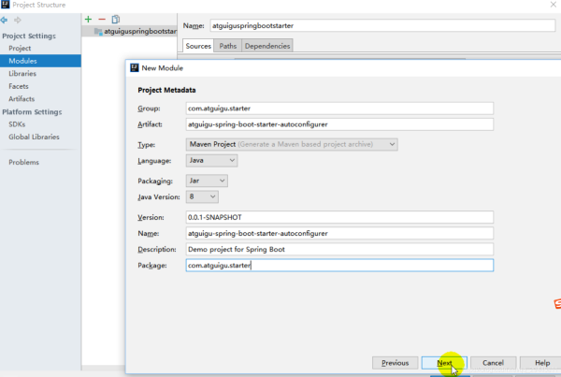Focus the Package input field

[339, 266]
